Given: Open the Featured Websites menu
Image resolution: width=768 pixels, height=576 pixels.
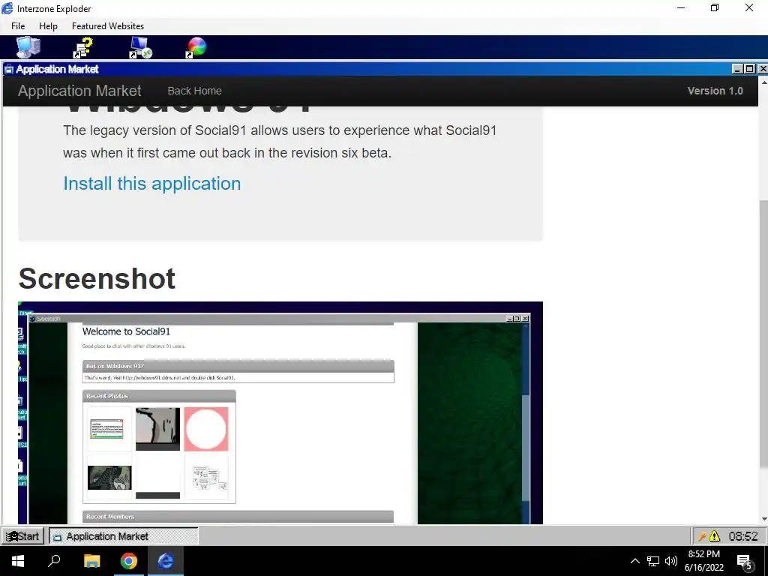Looking at the screenshot, I should [108, 26].
